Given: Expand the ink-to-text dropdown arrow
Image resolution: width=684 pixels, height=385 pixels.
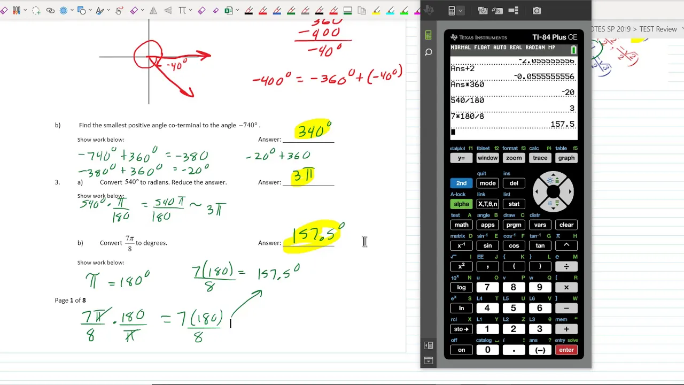Looking at the screenshot, I should click(x=108, y=10).
